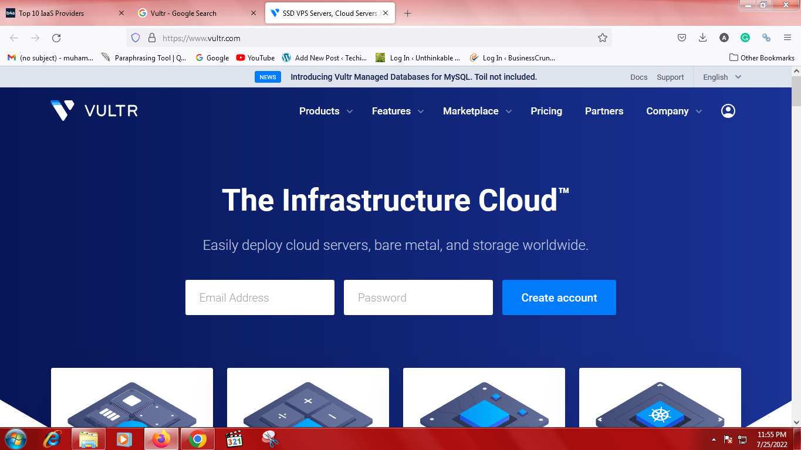Screen dimensions: 801x450
Task: Expand the Marketplace dropdown menu
Action: click(478, 111)
